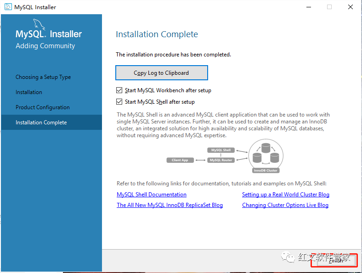The image size is (362, 273).
Task: Uncheck Start MySQL Workbench after setup
Action: coord(119,90)
